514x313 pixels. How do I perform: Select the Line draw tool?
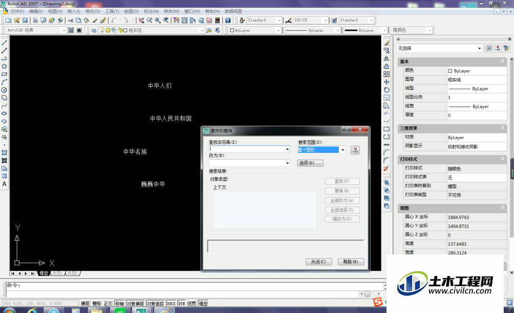4,43
